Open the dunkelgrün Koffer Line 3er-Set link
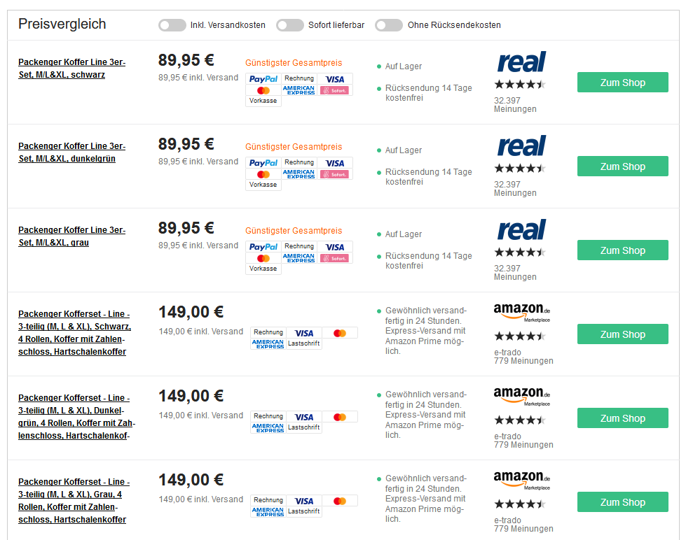The height and width of the screenshot is (540, 686). 71,152
